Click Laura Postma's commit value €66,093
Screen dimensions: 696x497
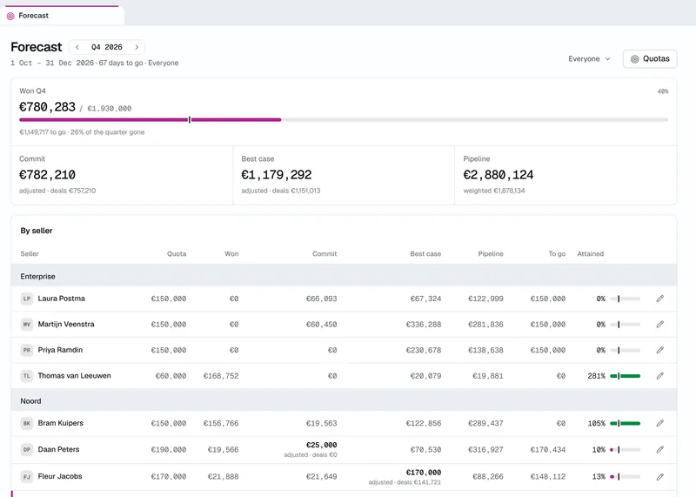[321, 299]
